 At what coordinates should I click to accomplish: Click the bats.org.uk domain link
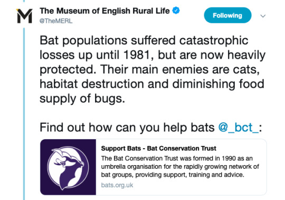pos(117,185)
